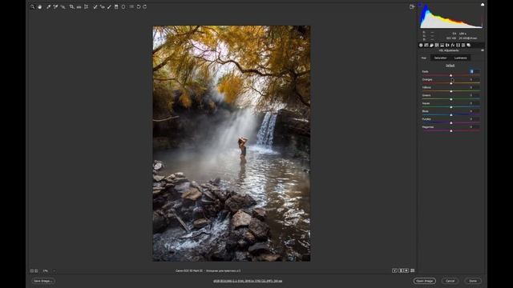Switch to the Saturation tab

coord(440,58)
